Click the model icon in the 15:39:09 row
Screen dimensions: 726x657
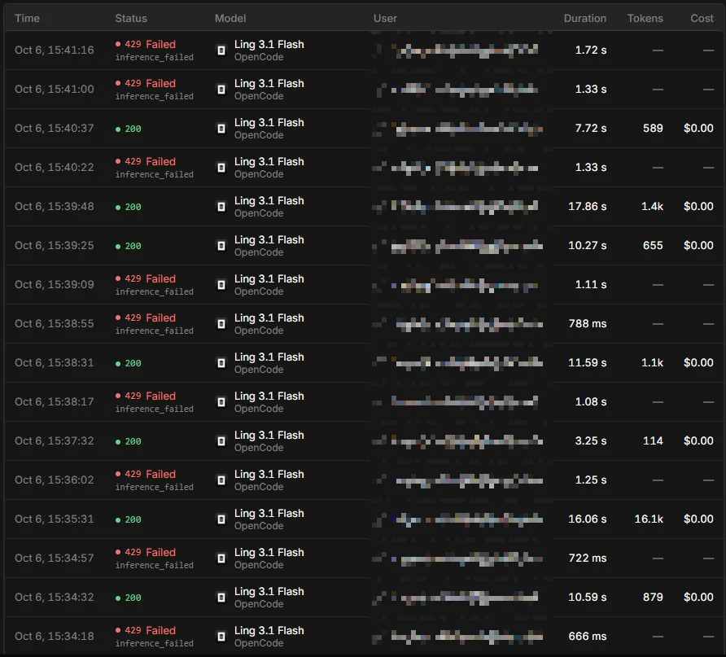click(221, 285)
